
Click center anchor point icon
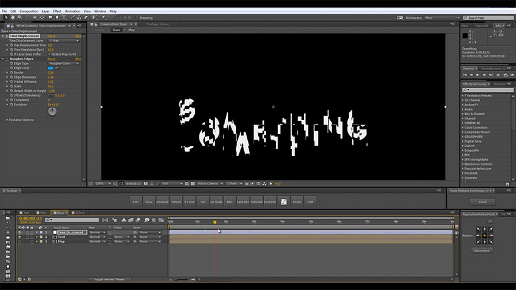click(485, 235)
